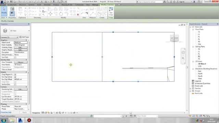
Task: Open Type Properties from the Properties panel
Action: tap(12, 9)
